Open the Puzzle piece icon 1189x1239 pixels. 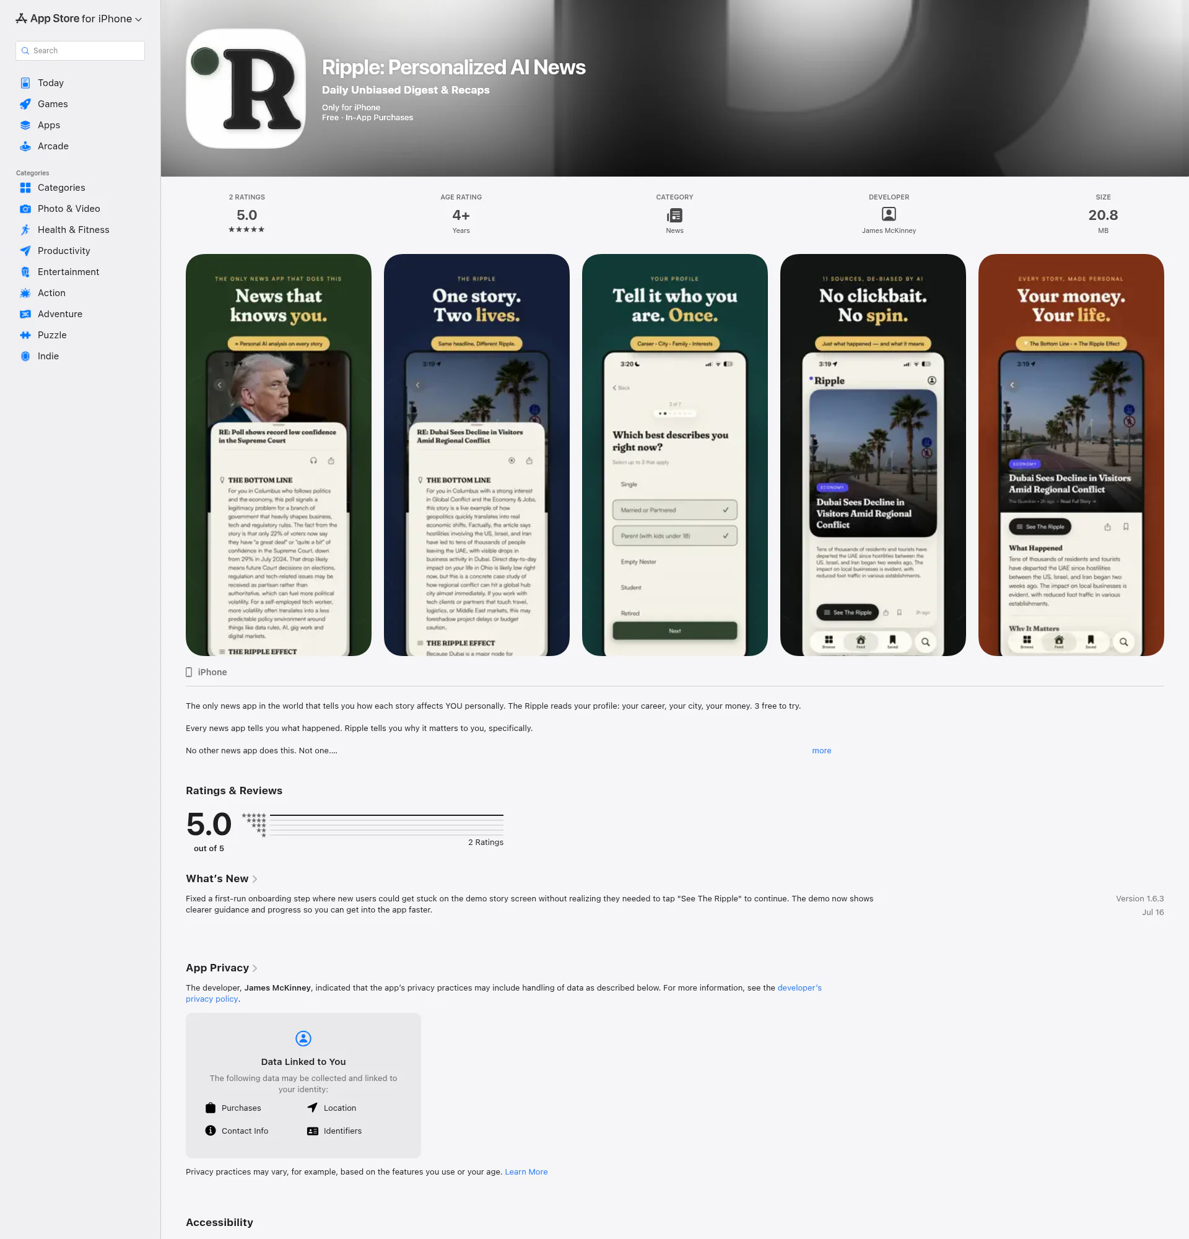coord(25,335)
